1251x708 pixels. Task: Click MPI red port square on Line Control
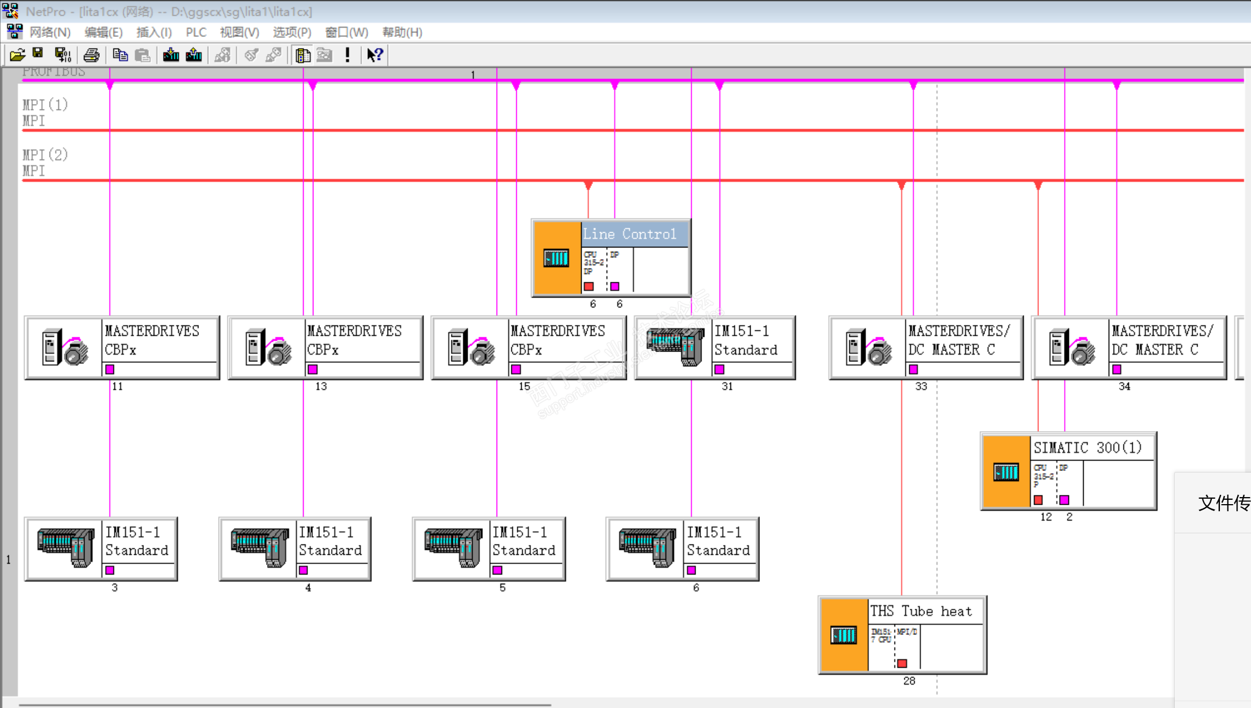pyautogui.click(x=589, y=286)
